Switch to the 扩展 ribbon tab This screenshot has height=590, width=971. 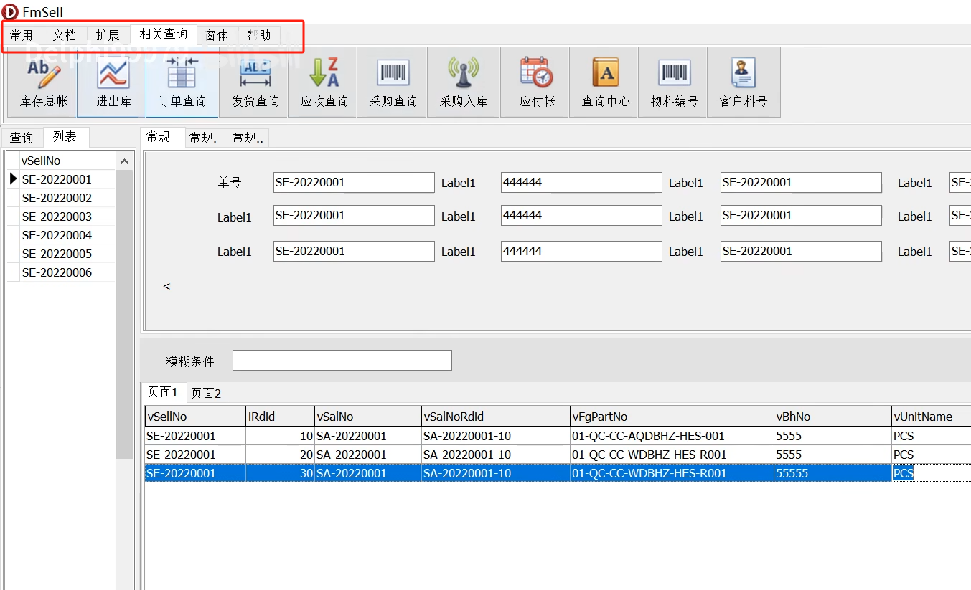108,35
